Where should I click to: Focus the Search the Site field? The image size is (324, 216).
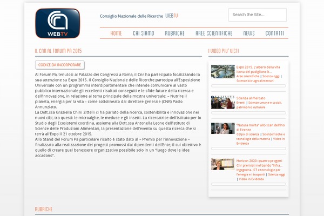point(258,15)
